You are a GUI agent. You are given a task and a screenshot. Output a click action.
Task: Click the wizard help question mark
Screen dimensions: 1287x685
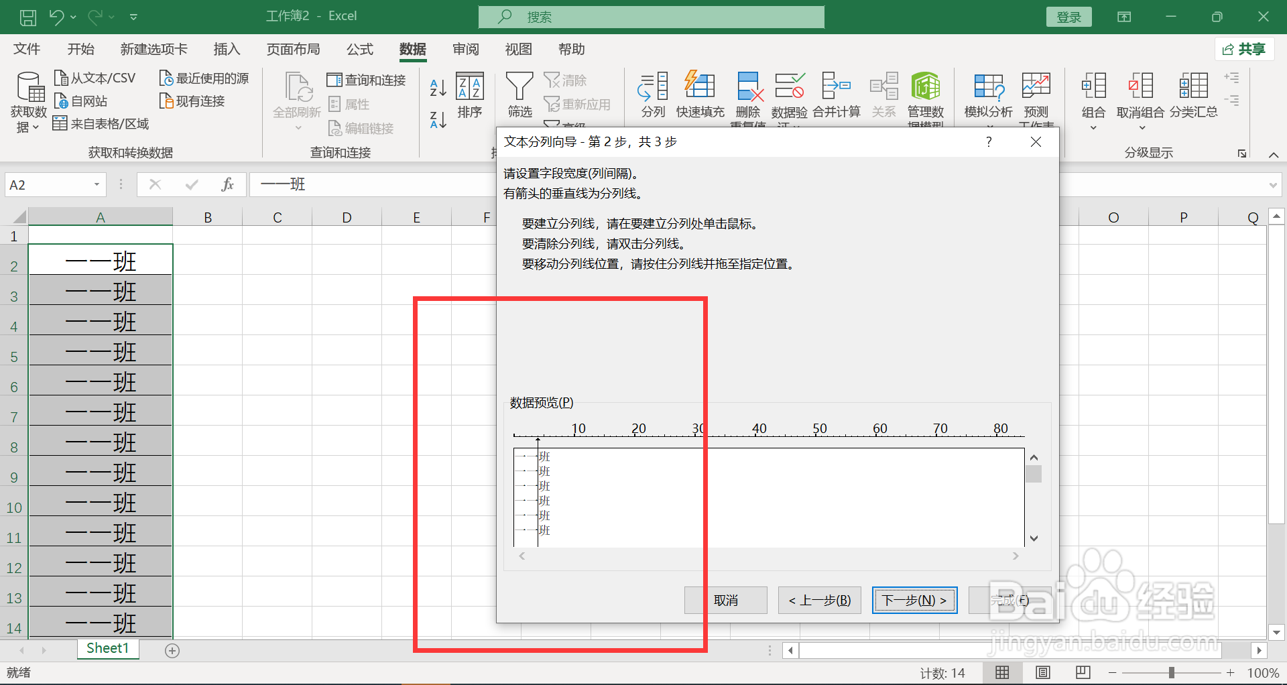click(x=989, y=141)
